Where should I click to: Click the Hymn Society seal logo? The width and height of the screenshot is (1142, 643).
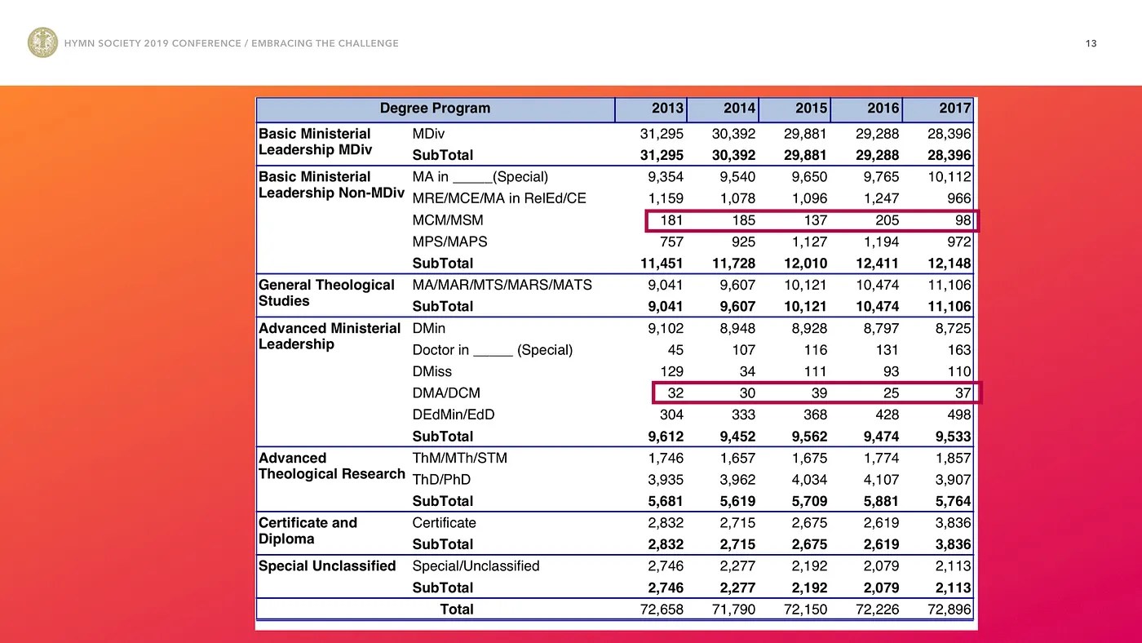(42, 42)
